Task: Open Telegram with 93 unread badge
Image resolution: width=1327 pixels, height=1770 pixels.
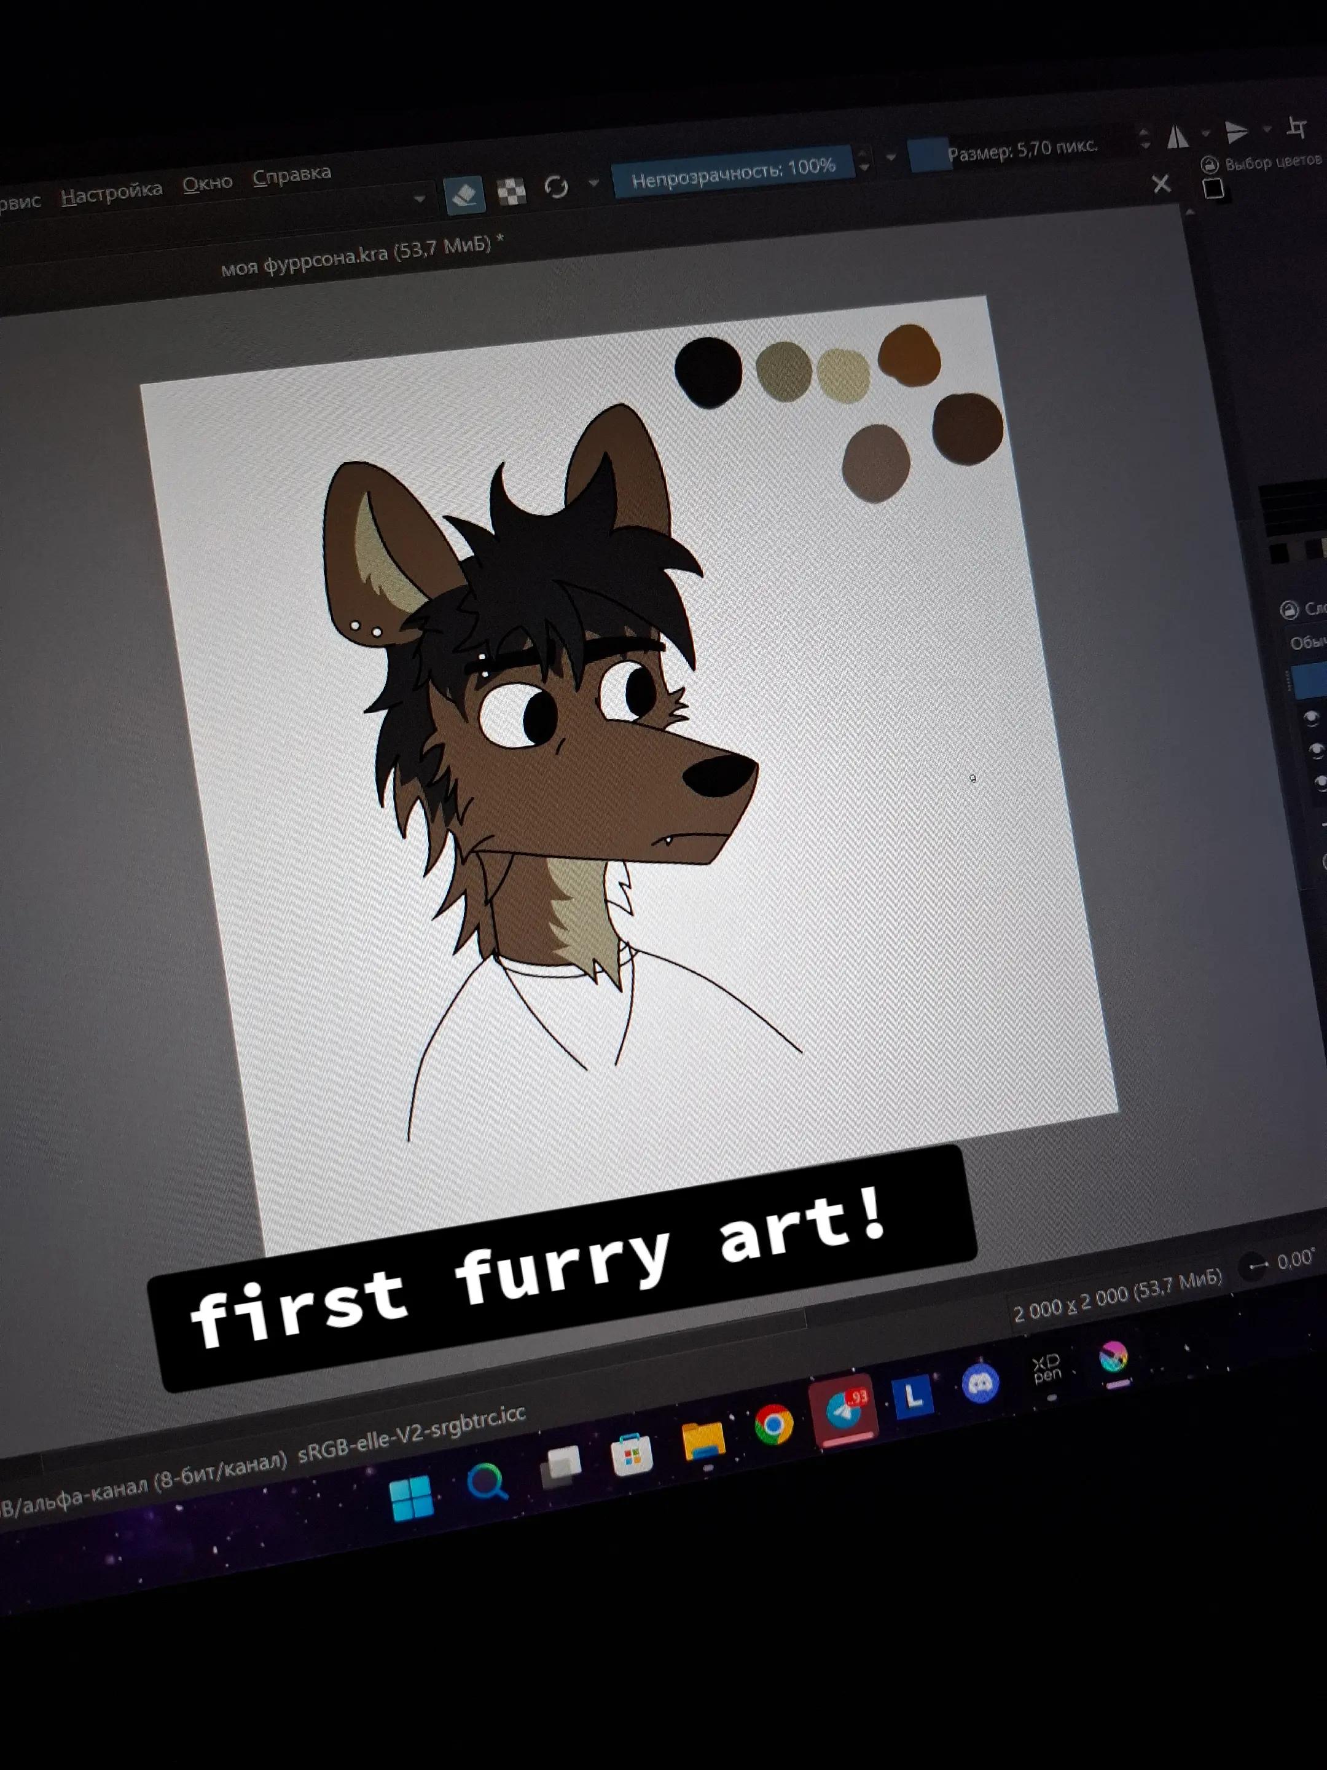Action: (x=843, y=1410)
